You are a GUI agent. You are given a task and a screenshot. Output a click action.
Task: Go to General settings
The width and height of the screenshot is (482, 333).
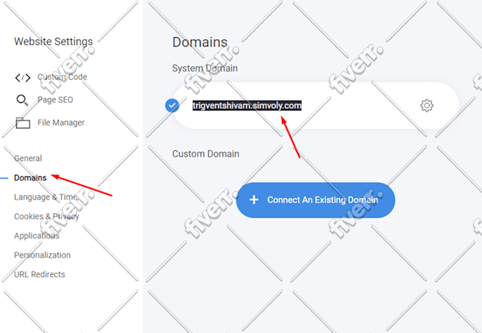[x=28, y=158]
